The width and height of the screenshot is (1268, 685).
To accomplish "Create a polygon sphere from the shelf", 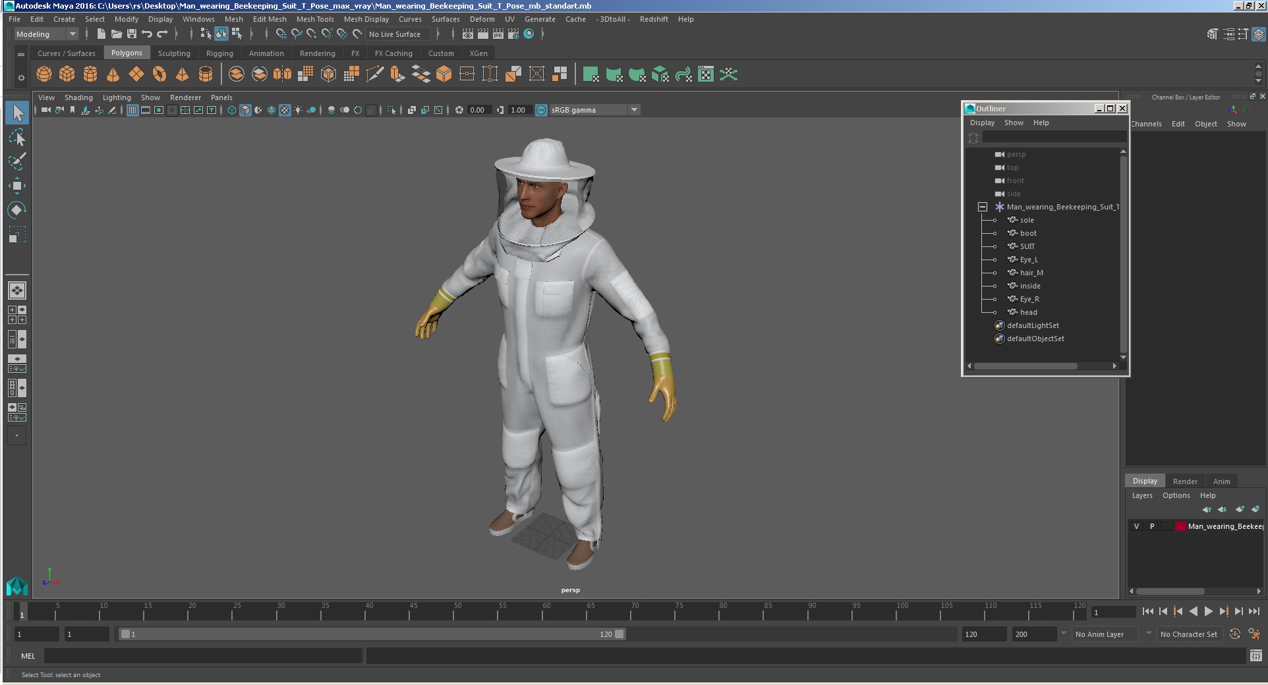I will [44, 74].
